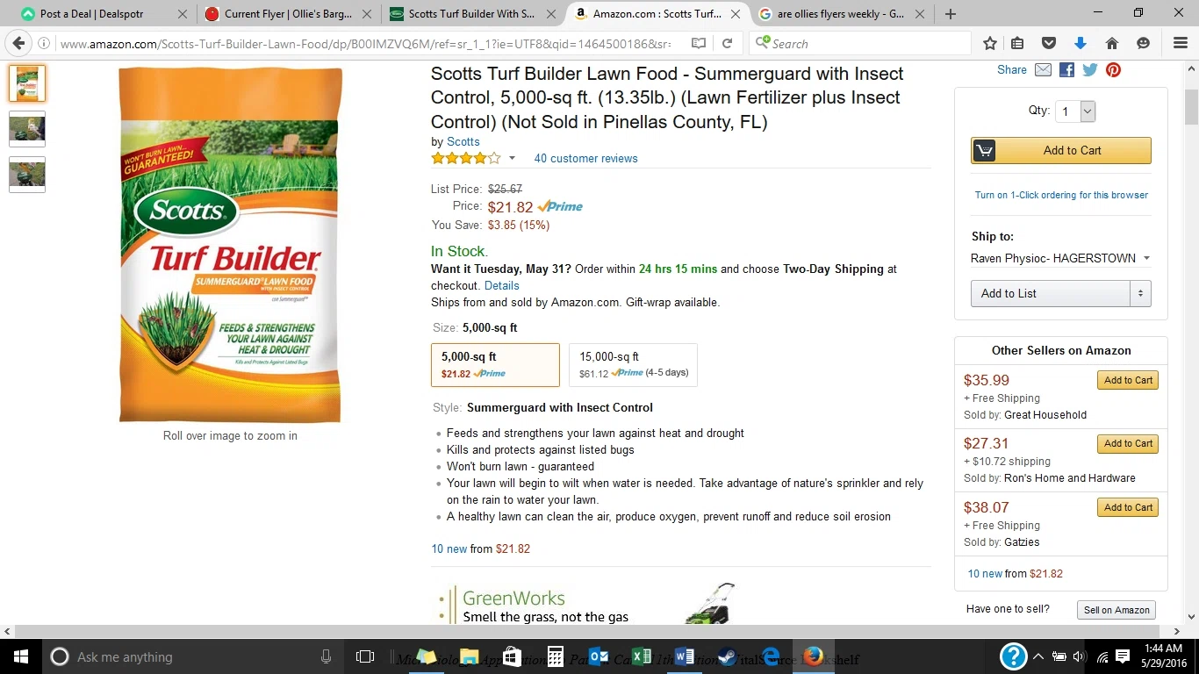
Task: Click Firefox bookmark star icon
Action: point(990,43)
